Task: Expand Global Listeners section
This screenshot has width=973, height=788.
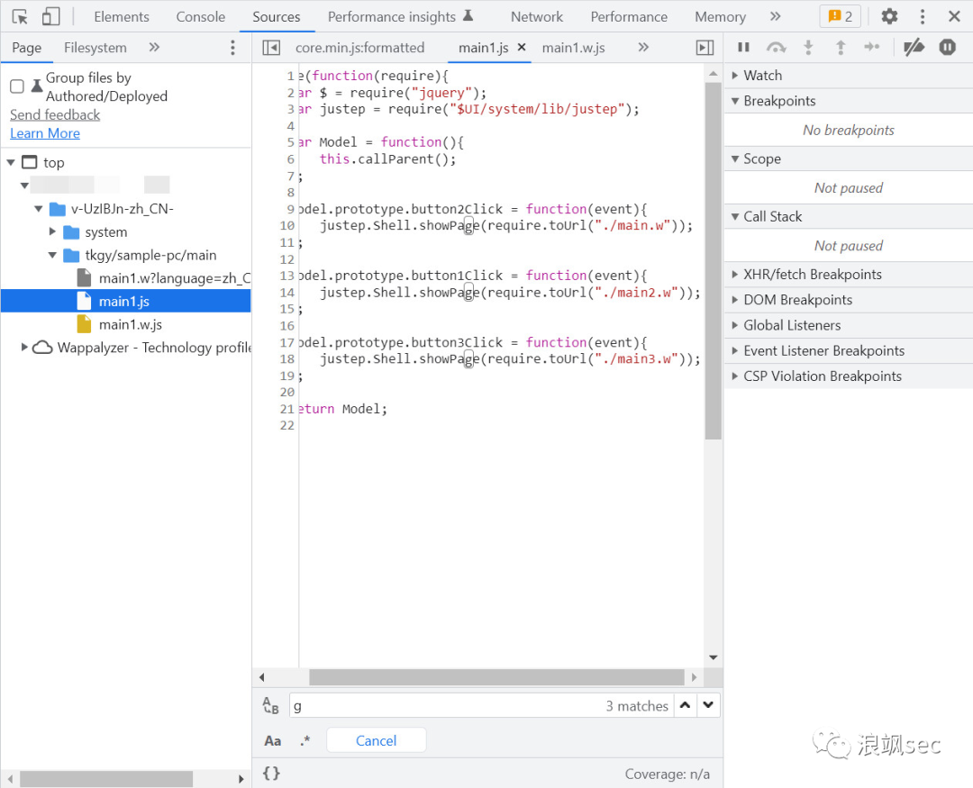Action: [x=849, y=325]
